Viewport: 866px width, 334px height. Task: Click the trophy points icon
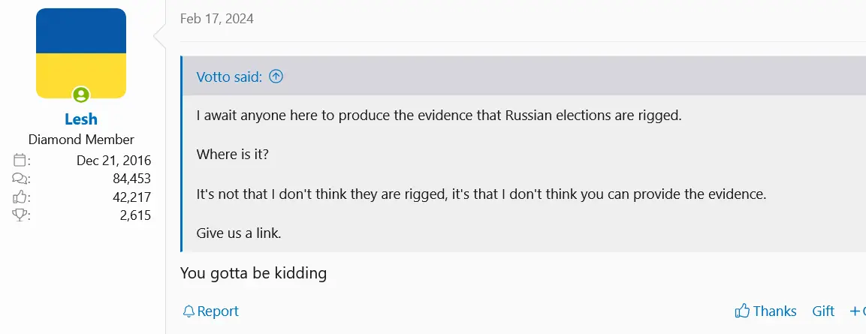(20, 215)
